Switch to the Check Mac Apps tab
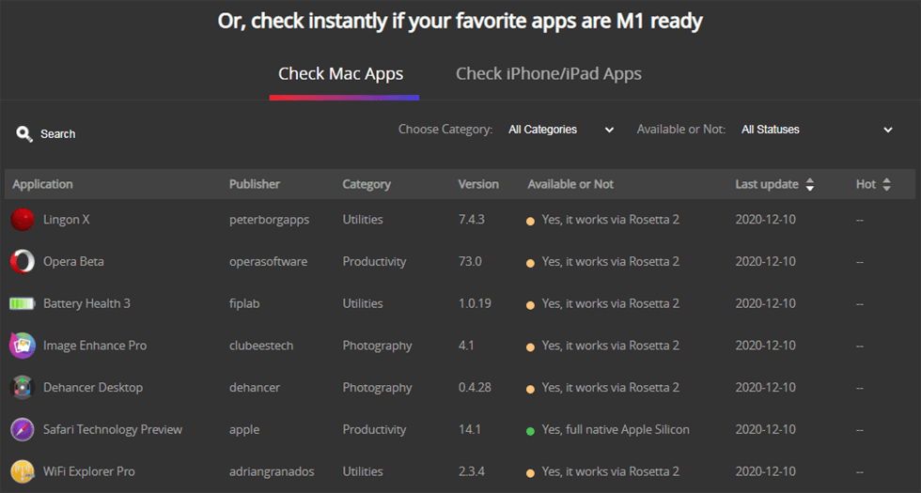Screen dimensions: 921x493 [340, 74]
